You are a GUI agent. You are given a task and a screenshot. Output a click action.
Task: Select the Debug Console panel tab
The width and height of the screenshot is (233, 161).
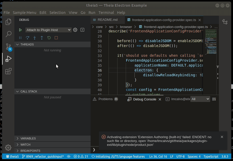point(142,99)
